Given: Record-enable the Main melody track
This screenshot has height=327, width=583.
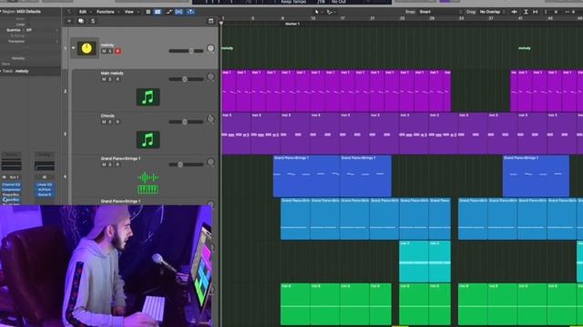Looking at the screenshot, I should 118,79.
